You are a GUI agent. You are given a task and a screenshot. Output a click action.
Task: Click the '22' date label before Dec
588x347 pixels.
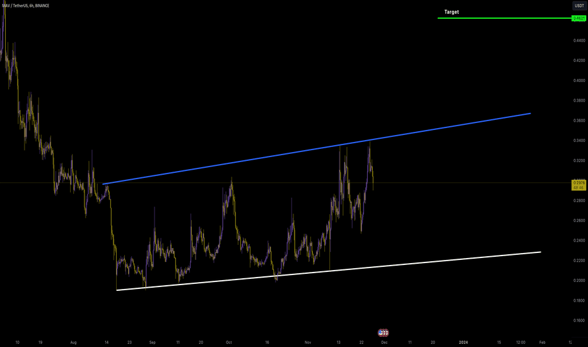pyautogui.click(x=361, y=343)
